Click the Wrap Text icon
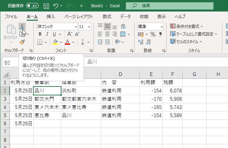The image size is (228, 148). [123, 26]
